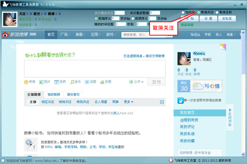Click into the weibo compose text box
247x164 pixels.
click(x=95, y=69)
